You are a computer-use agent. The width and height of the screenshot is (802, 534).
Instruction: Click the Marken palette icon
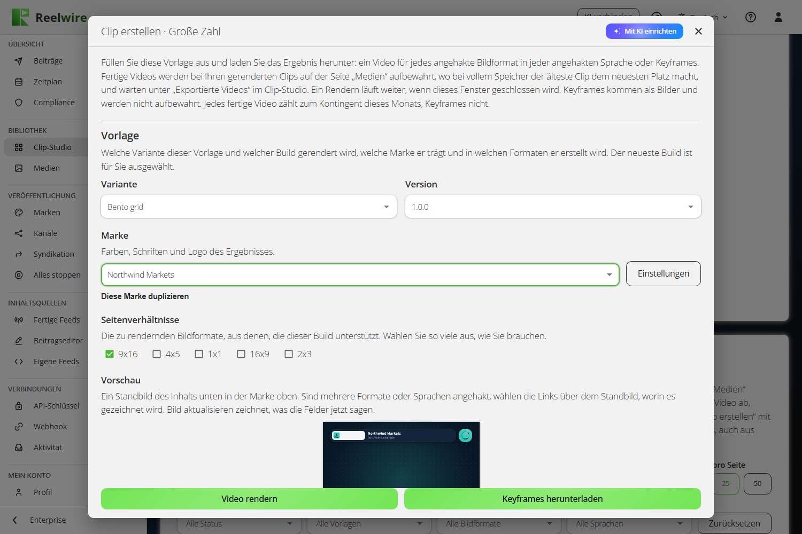click(x=19, y=213)
